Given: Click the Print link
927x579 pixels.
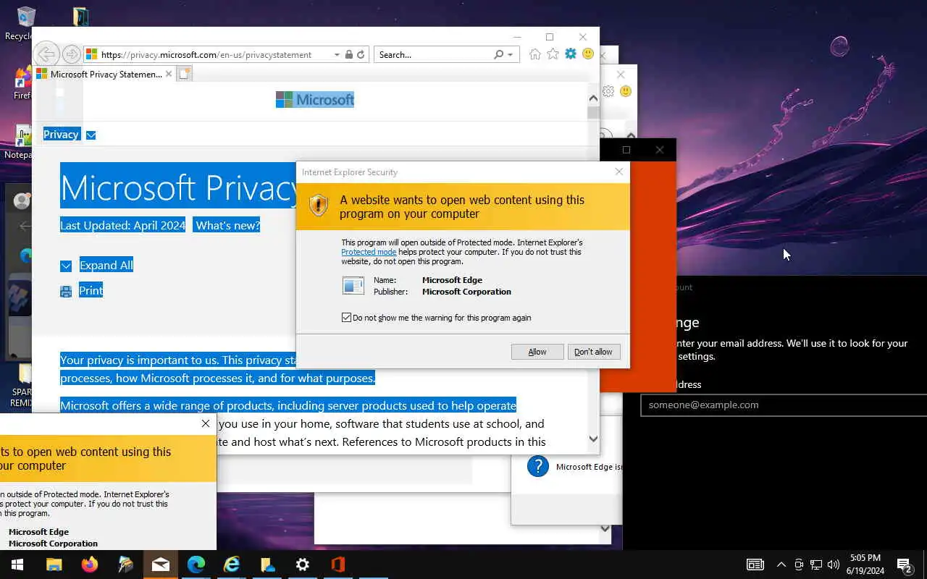Looking at the screenshot, I should 91,290.
